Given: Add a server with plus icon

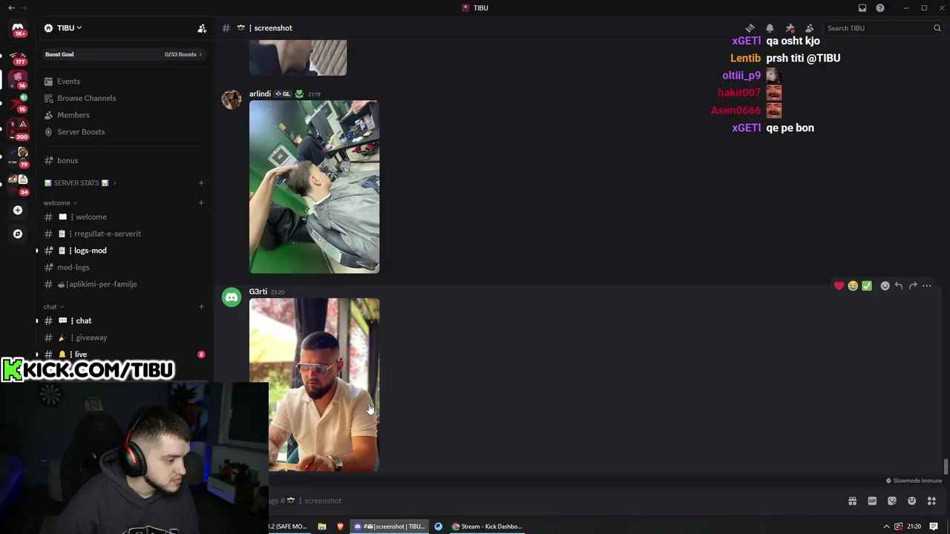Looking at the screenshot, I should pyautogui.click(x=18, y=210).
